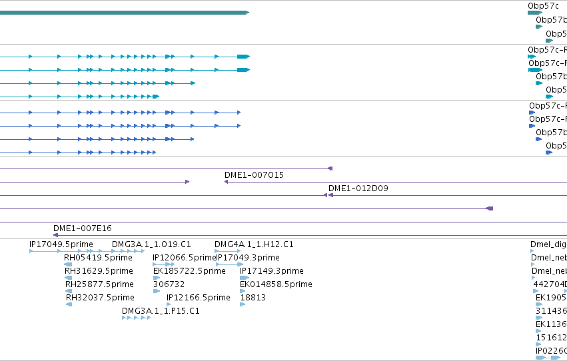Viewport: 567px width, 361px height.
Task: Click the arrow glyph under IP17049.3prime
Action: click(229, 264)
